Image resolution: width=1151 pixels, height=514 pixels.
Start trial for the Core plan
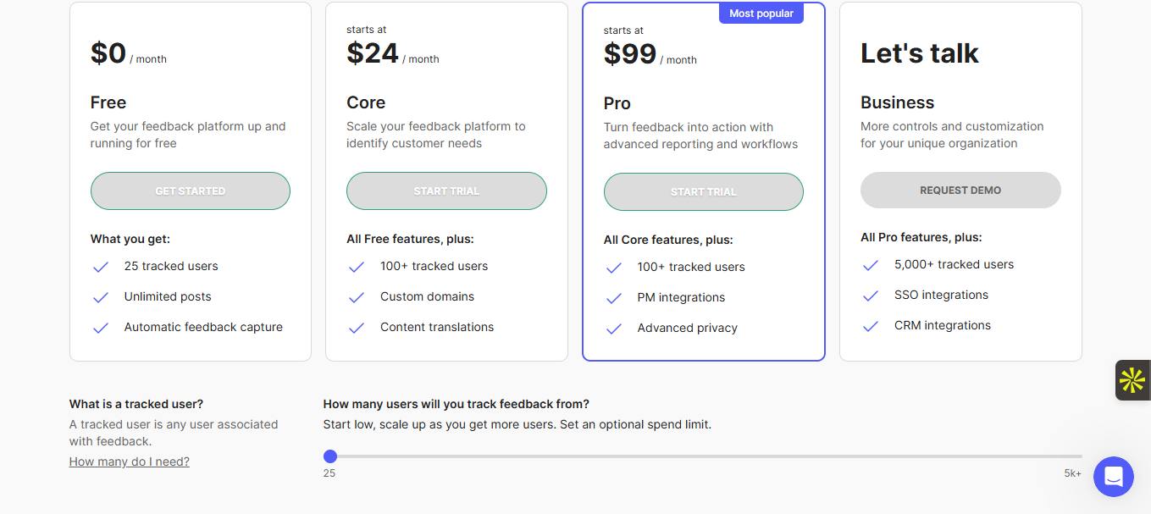pos(446,191)
